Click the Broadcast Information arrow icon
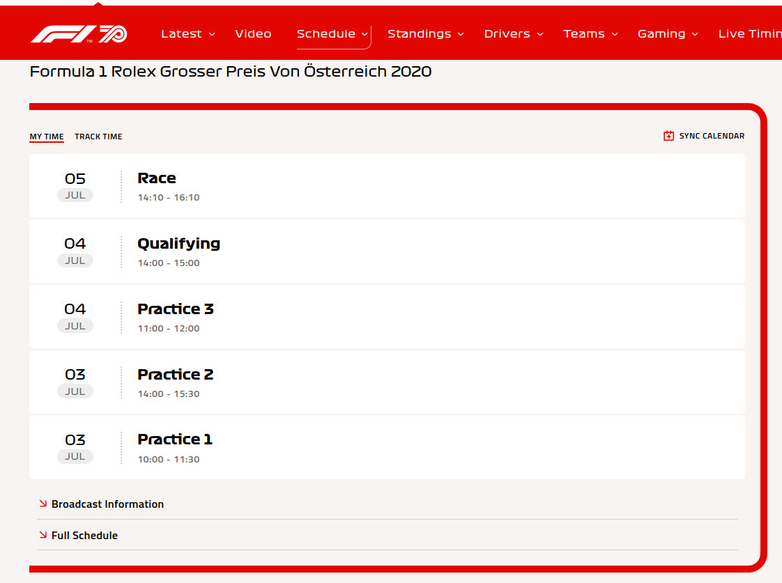The image size is (782, 583). tap(43, 504)
